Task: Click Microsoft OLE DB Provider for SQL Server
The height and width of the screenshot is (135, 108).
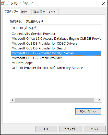Action: coord(56,53)
